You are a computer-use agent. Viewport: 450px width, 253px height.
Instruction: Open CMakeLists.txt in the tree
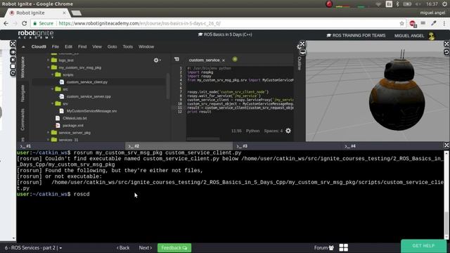pos(75,118)
